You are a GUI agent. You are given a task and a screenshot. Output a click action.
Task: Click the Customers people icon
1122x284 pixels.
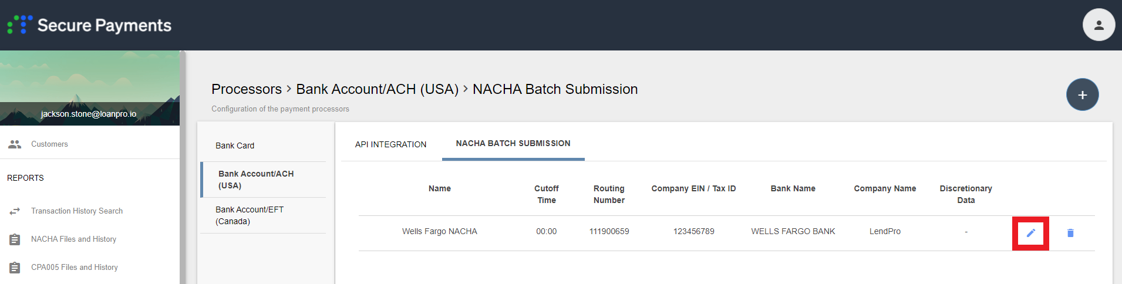point(15,144)
